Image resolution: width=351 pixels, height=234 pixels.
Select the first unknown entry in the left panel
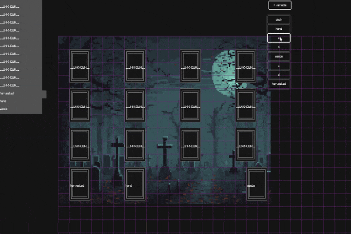(10, 7)
